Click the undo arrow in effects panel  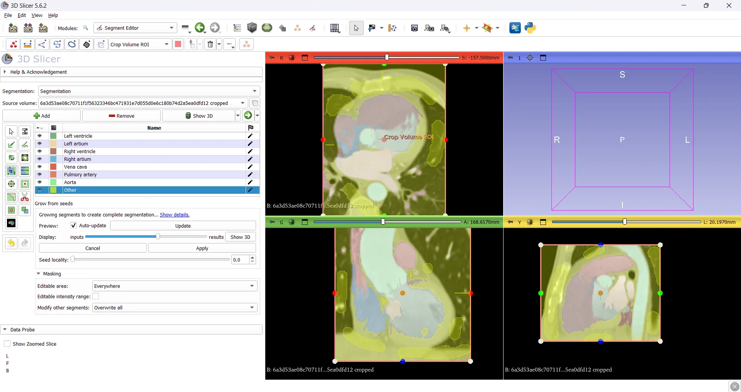point(11,243)
